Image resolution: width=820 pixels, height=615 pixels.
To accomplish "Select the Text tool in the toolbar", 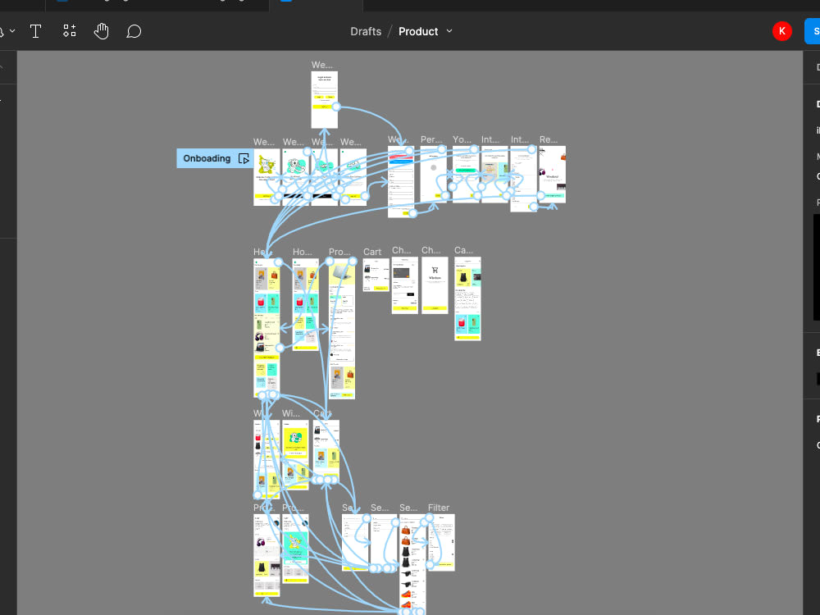I will [x=35, y=31].
